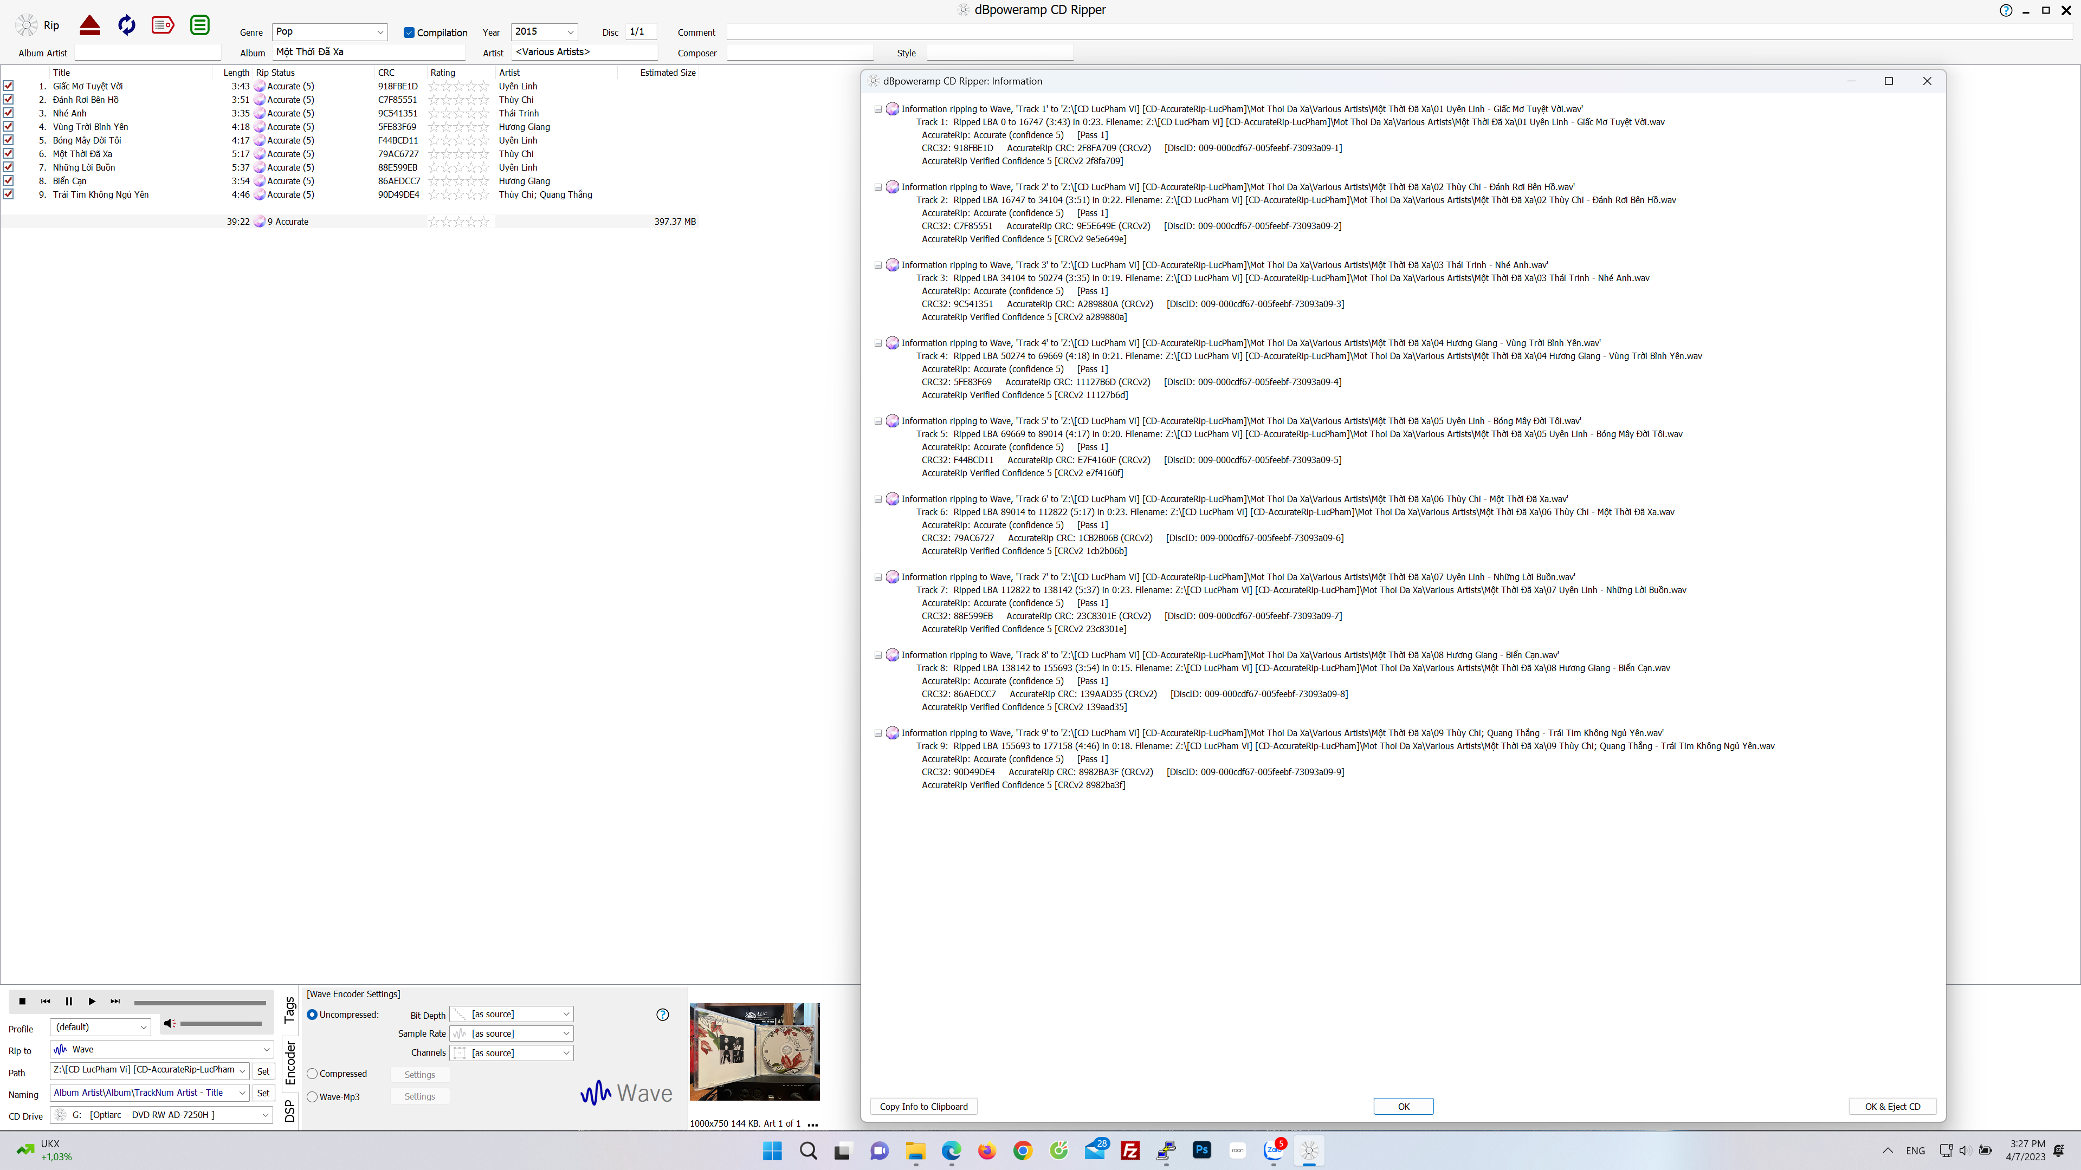Image resolution: width=2081 pixels, height=1170 pixels.
Task: Uncheck track 9 Trái Tim Không Ngủ Yên
Action: click(x=8, y=194)
